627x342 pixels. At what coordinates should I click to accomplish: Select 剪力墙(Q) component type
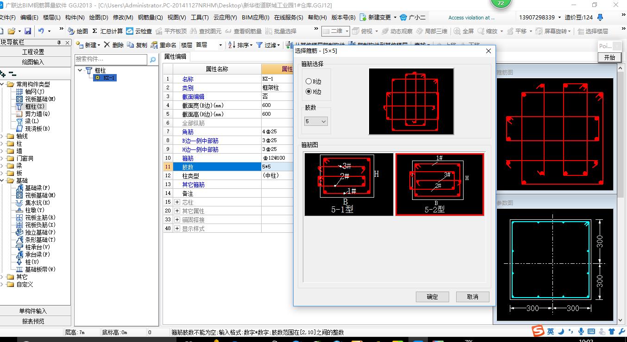point(33,114)
